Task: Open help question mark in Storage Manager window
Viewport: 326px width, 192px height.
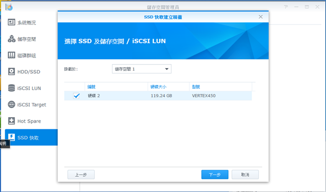Action: (x=286, y=7)
